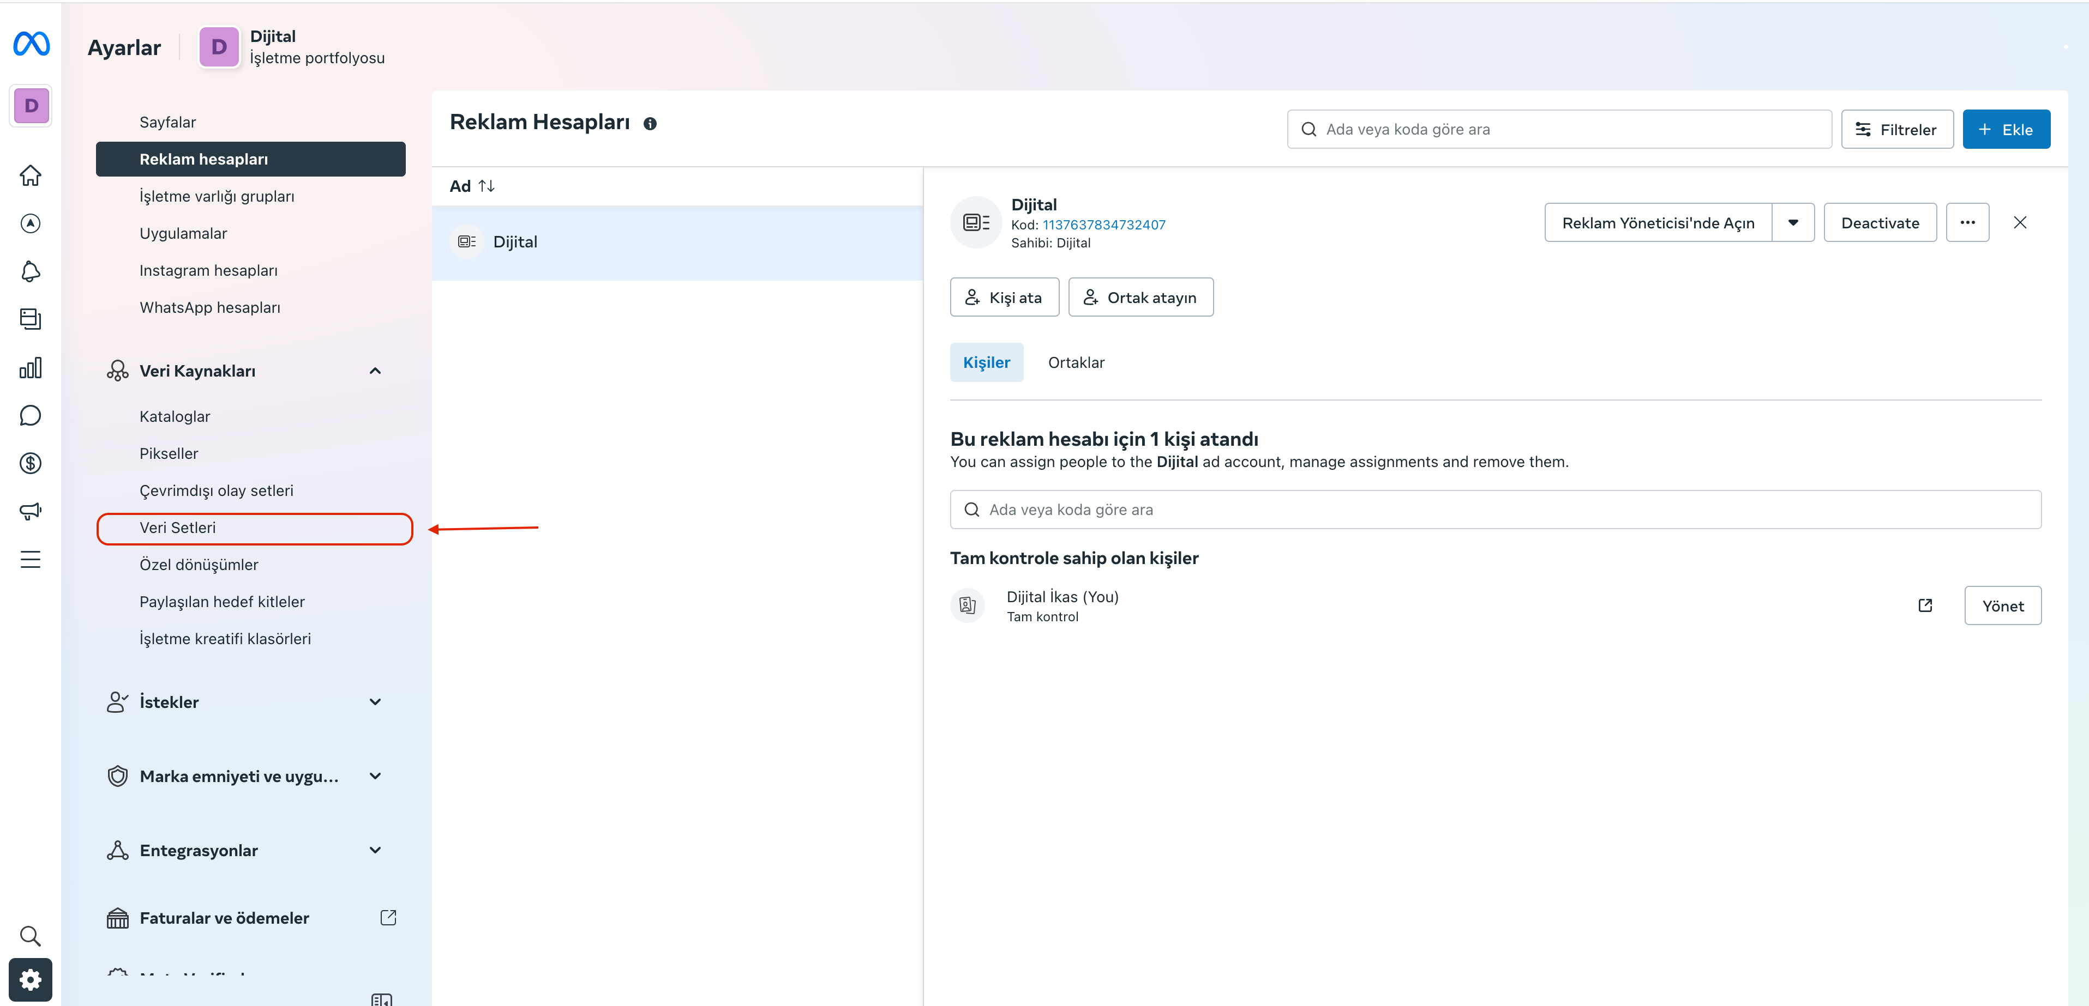This screenshot has width=2089, height=1006.
Task: Focus the people search field in details panel
Action: [x=1496, y=510]
